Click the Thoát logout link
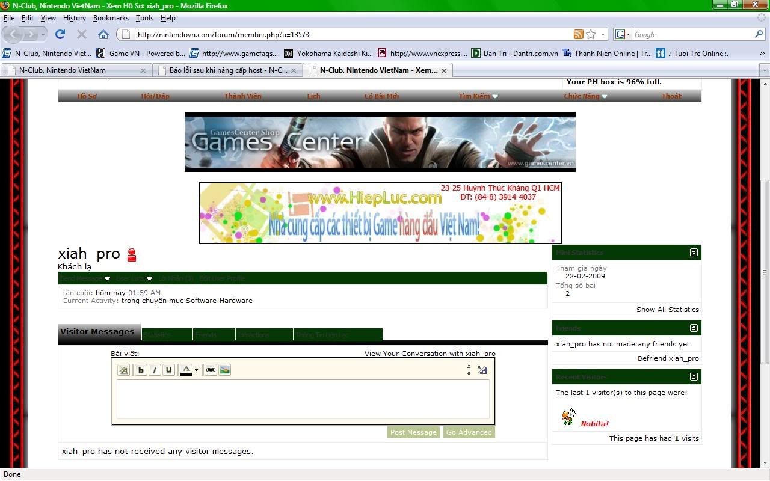 671,96
